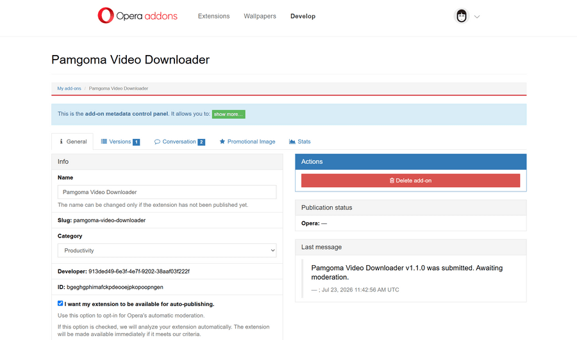Click the Info panel header
577x340 pixels.
pyautogui.click(x=167, y=162)
